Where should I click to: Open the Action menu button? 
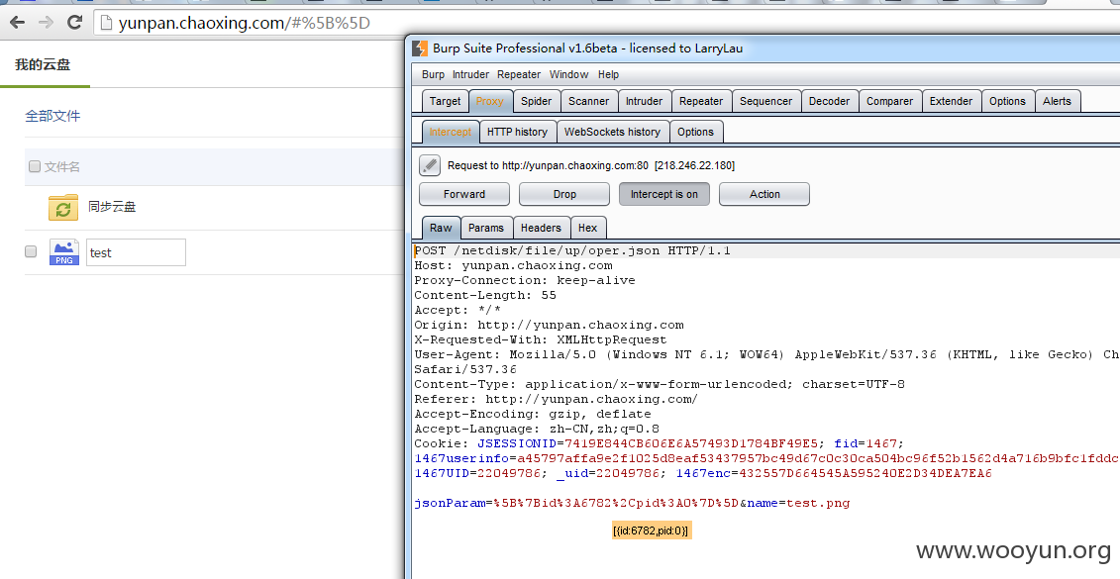[764, 194]
